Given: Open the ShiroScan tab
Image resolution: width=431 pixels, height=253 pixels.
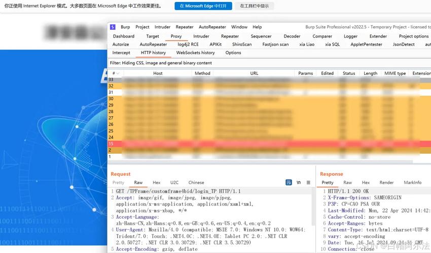Looking at the screenshot, I should 242,44.
